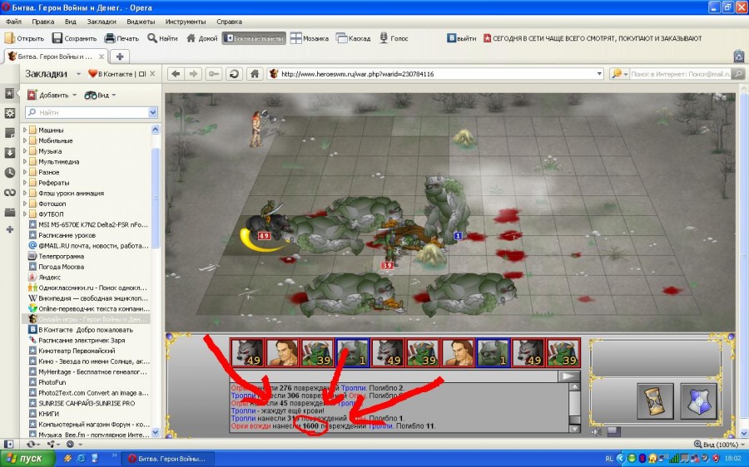Click the chat send arrow above log

tap(568, 376)
